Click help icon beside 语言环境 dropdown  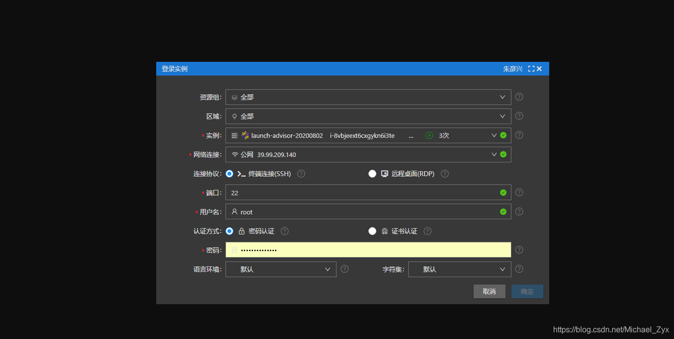(344, 269)
